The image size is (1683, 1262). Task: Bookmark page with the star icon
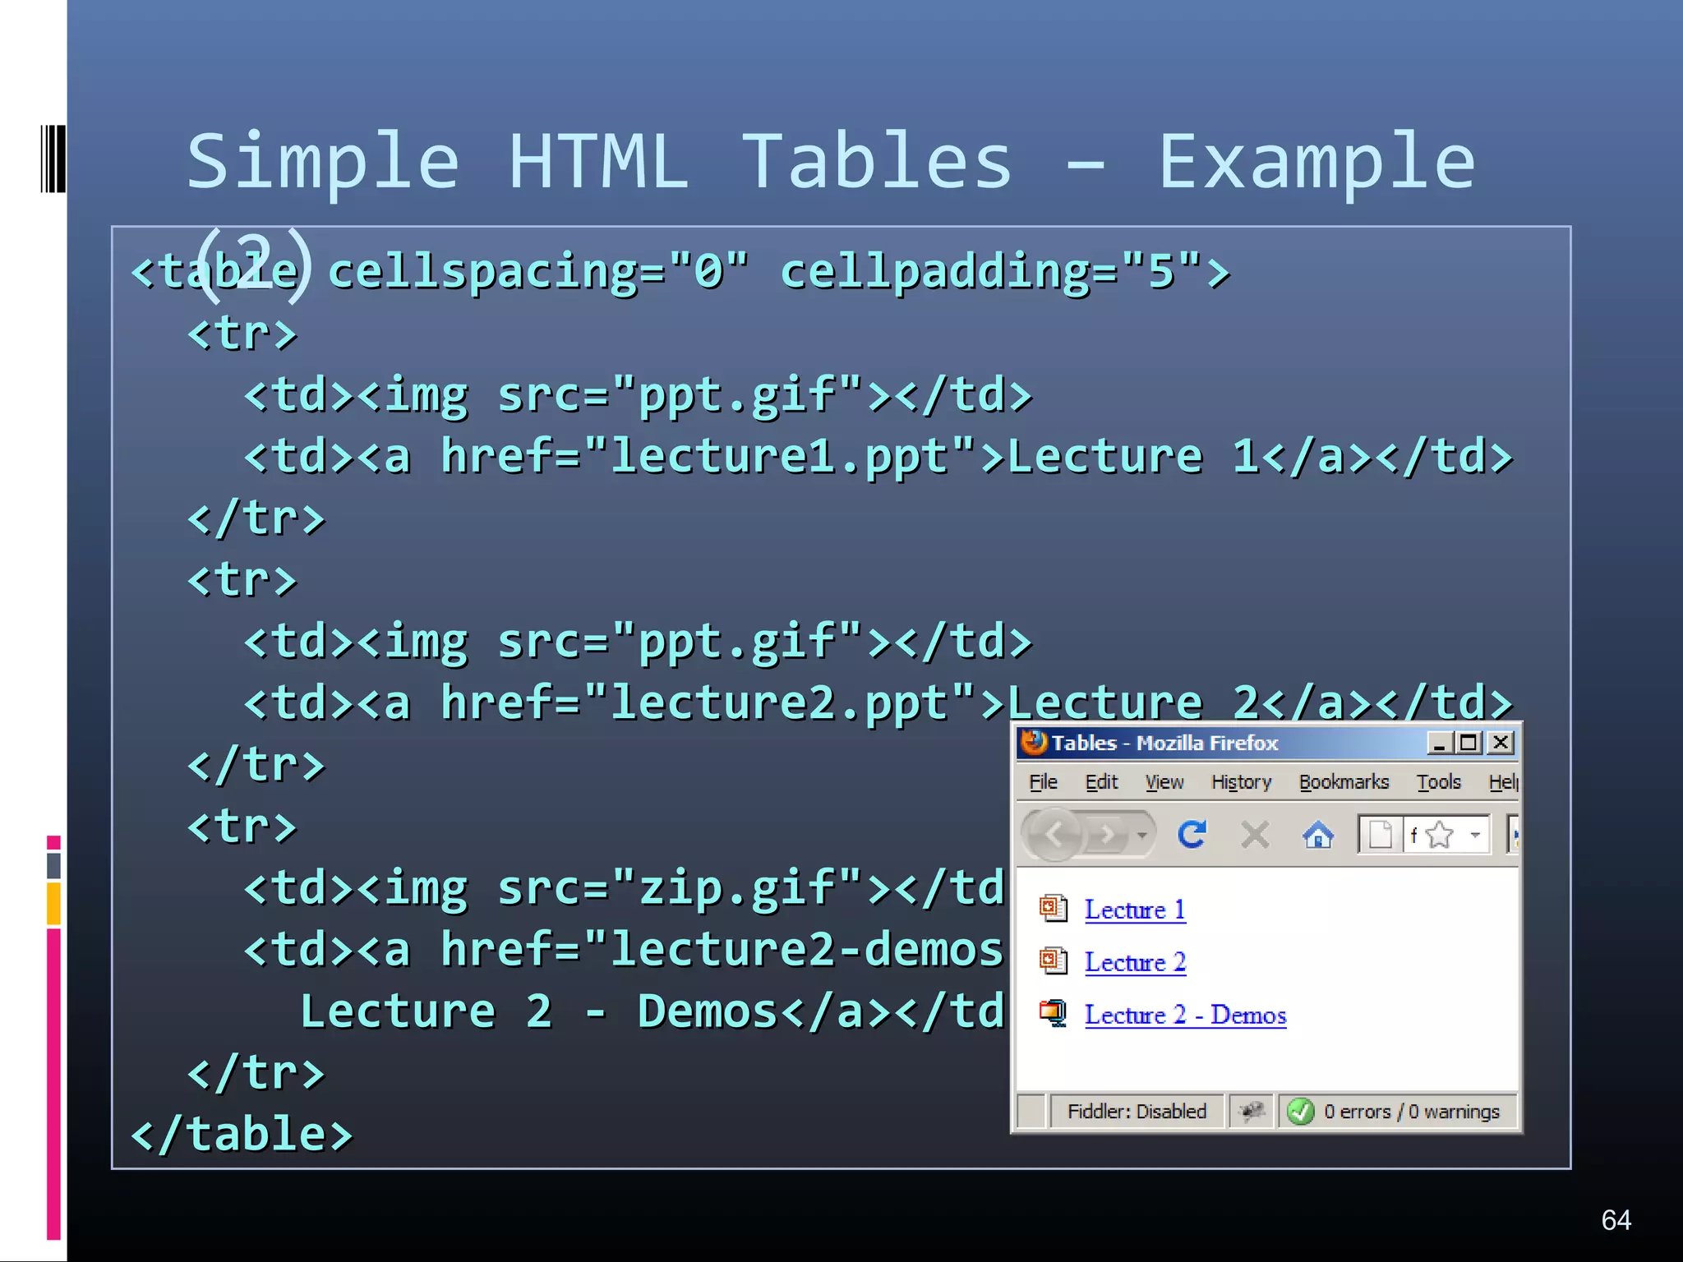(1440, 836)
